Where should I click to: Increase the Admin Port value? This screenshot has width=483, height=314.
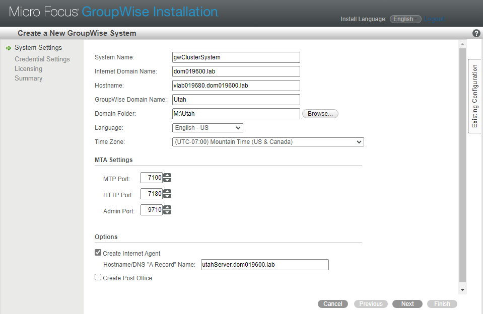[168, 208]
